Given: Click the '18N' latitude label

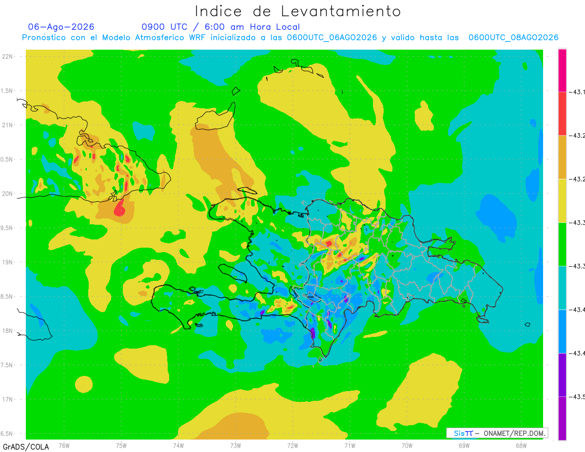Looking at the screenshot, I should tap(8, 331).
